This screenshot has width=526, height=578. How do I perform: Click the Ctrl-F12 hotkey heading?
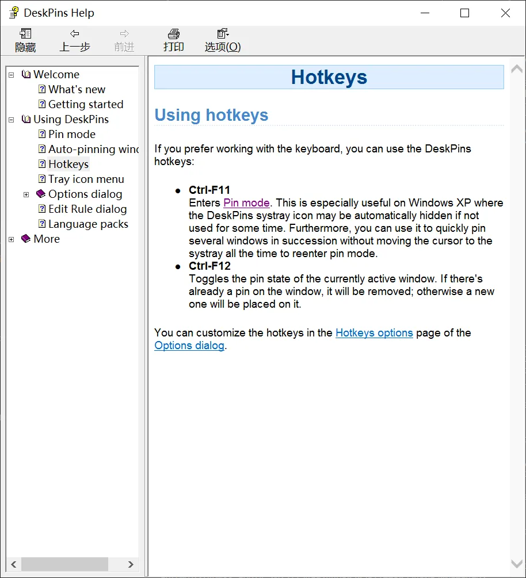[209, 266]
